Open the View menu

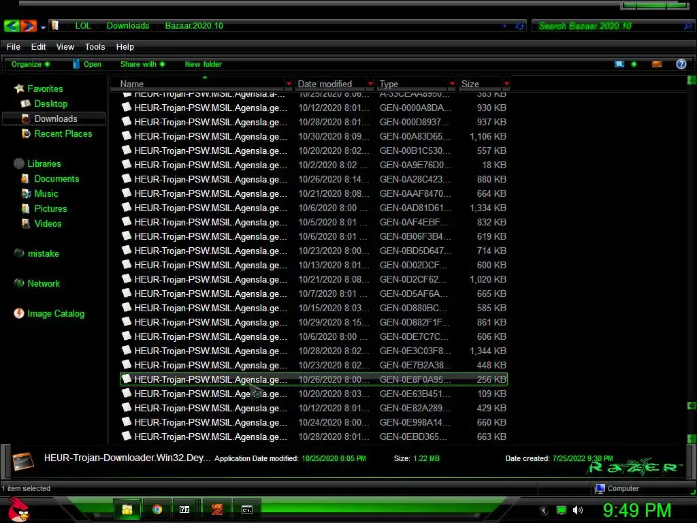[x=65, y=47]
